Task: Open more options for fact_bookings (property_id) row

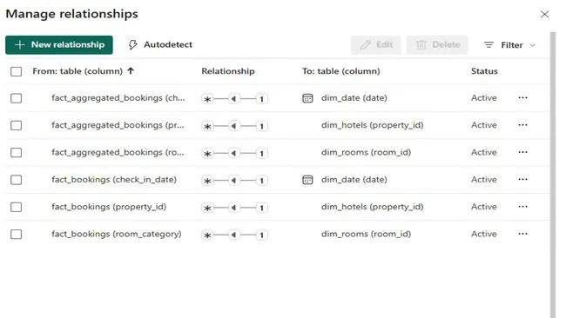Action: pos(522,207)
